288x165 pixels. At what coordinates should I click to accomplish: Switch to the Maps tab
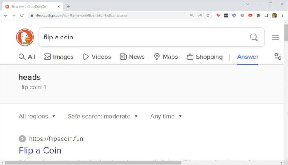click(166, 57)
